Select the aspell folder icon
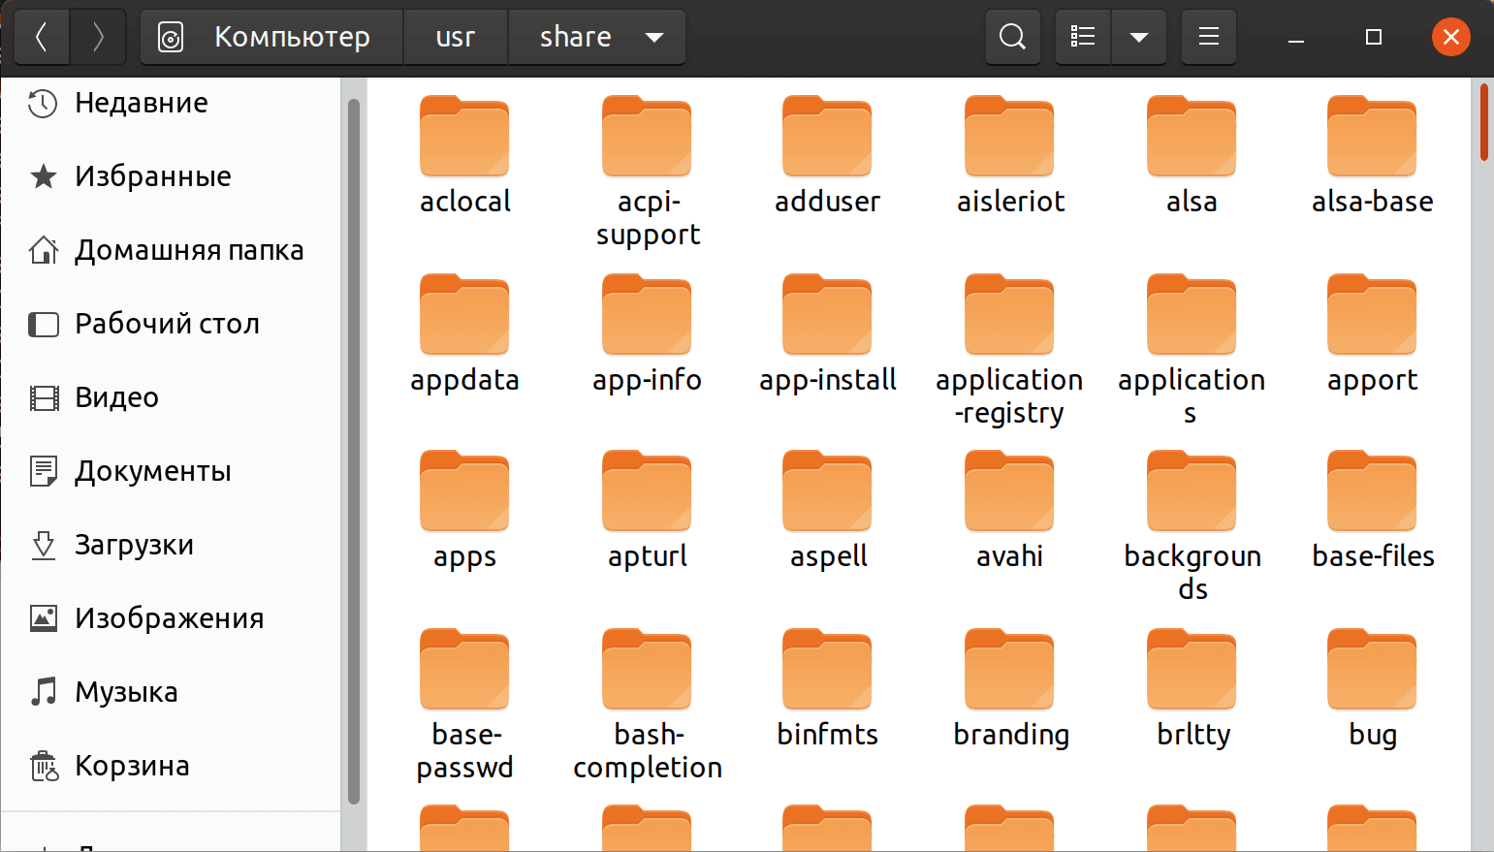The height and width of the screenshot is (852, 1494). [x=827, y=491]
